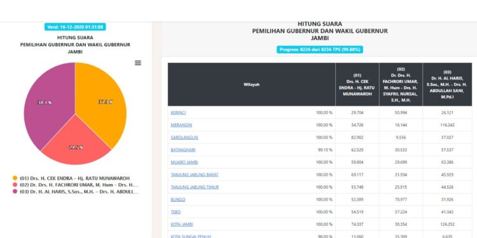Click the red legend dot for FACHRORI UMAR

pyautogui.click(x=15, y=185)
